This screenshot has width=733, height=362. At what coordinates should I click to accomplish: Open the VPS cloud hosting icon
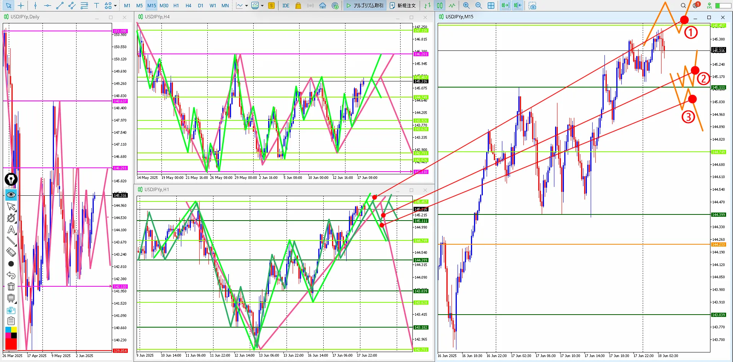point(323,5)
